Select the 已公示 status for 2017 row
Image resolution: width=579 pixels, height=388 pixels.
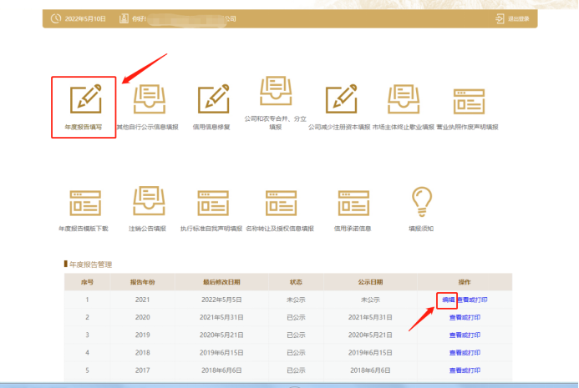coord(296,370)
